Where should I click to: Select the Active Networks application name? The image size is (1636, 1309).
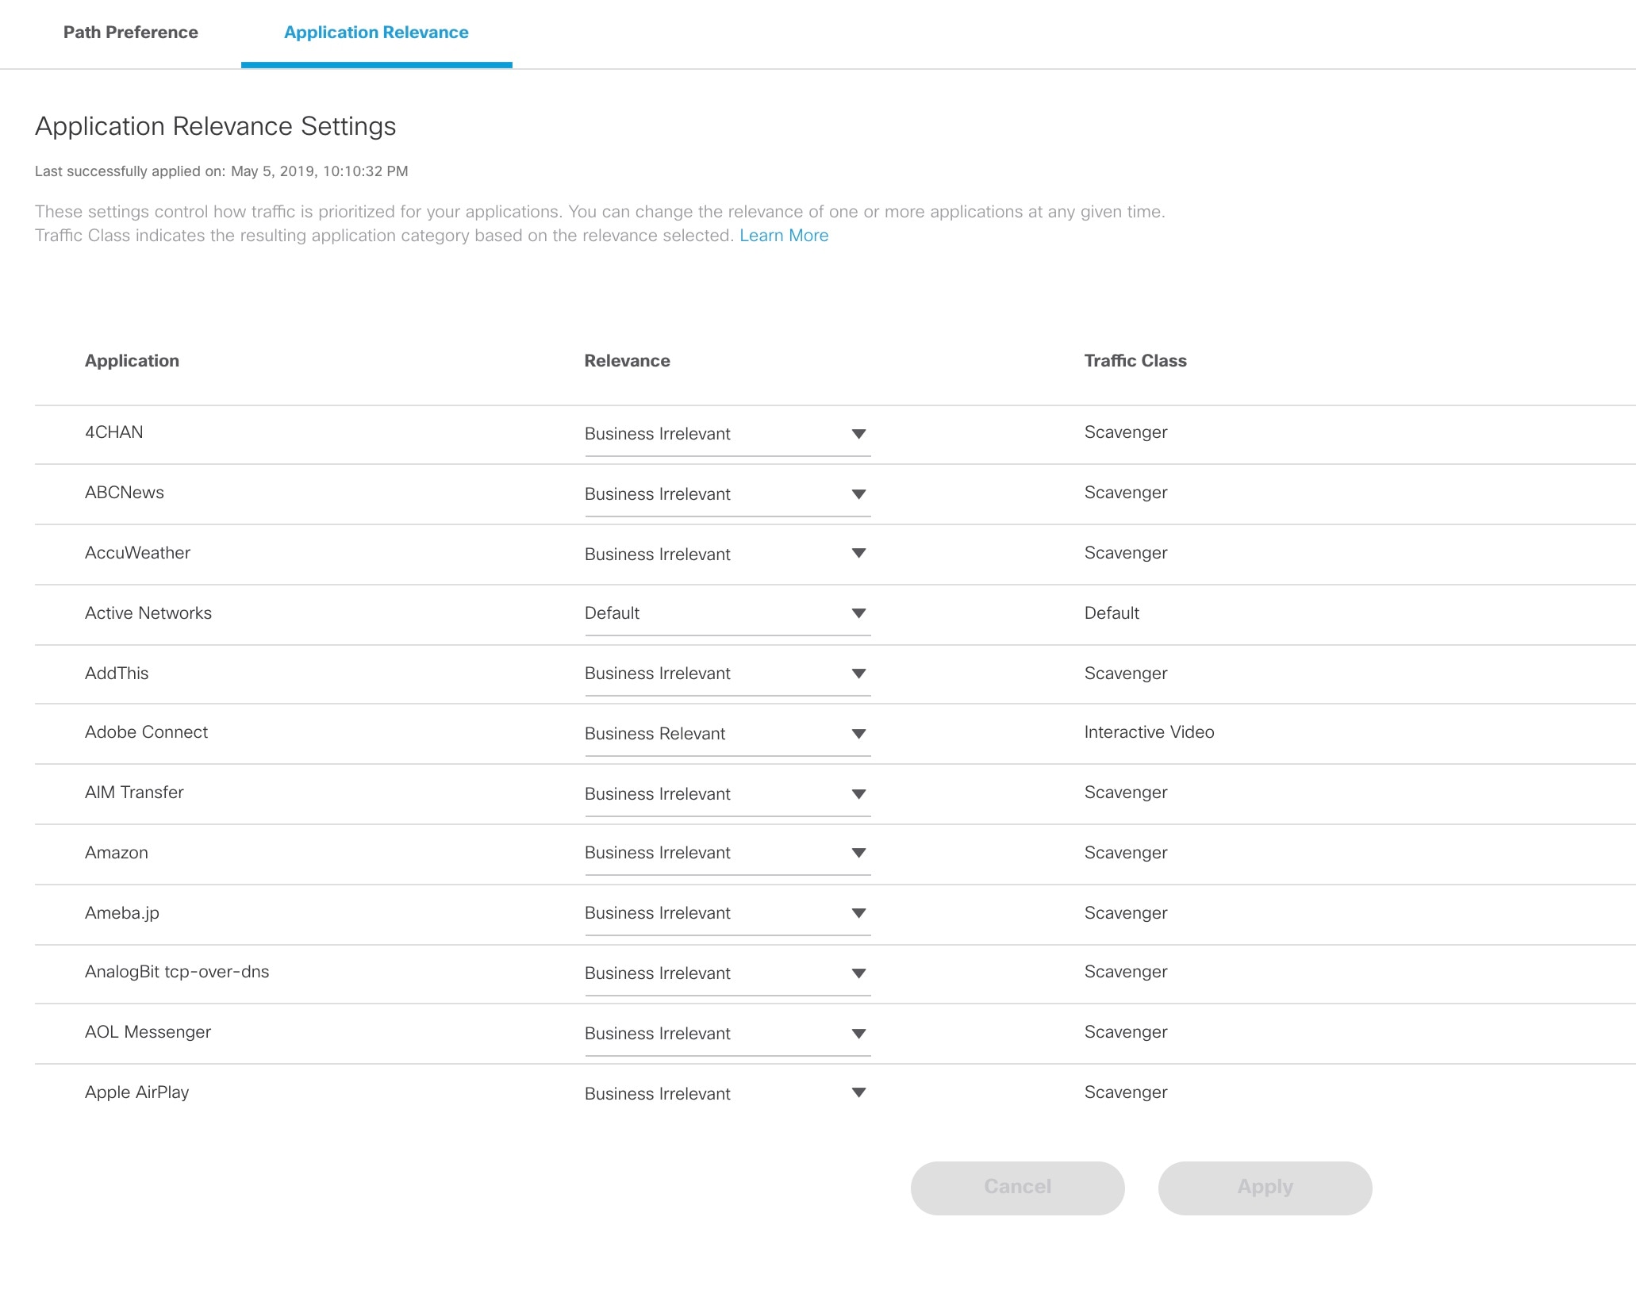tap(148, 613)
